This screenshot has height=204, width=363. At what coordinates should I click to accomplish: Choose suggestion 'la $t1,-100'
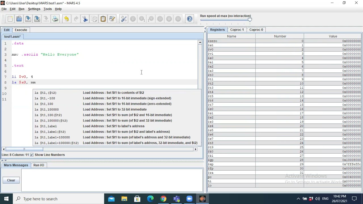click(116, 98)
